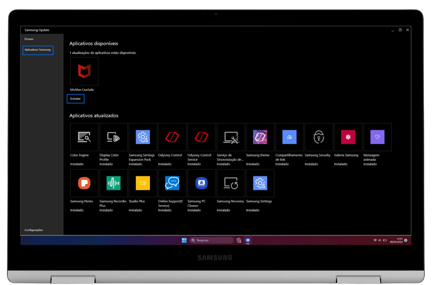Viewport: 432px width, 285px height.
Task: Click the 'Galeria Samsung' label text
Action: click(x=346, y=155)
